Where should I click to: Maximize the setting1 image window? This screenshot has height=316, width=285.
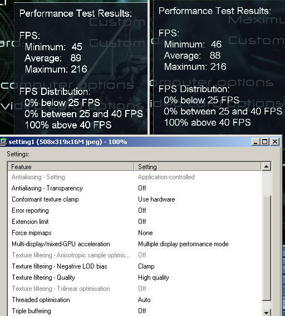[265, 142]
